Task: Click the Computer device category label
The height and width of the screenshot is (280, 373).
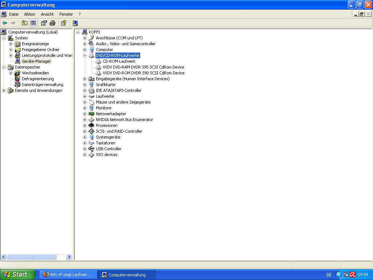Action: click(104, 50)
